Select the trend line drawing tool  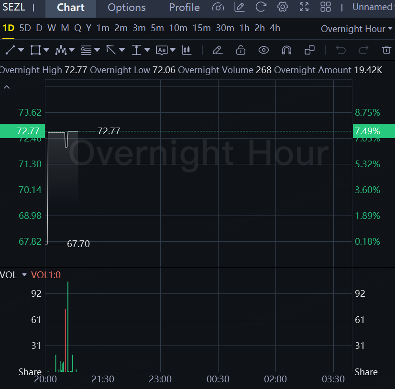coord(10,50)
